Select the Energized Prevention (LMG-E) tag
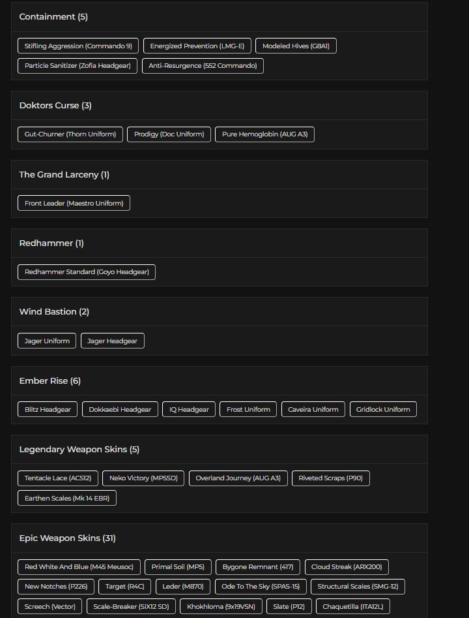The width and height of the screenshot is (469, 618). [197, 46]
